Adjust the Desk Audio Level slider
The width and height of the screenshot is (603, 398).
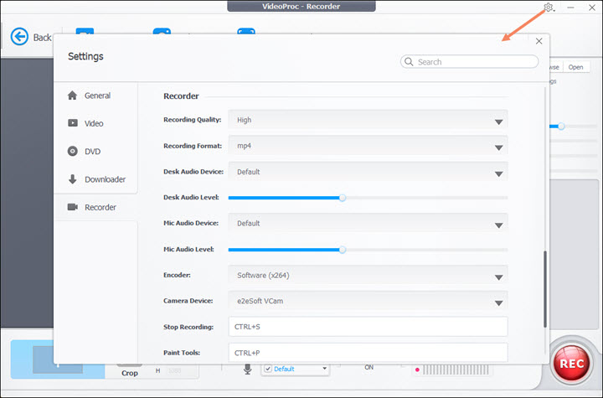(343, 198)
